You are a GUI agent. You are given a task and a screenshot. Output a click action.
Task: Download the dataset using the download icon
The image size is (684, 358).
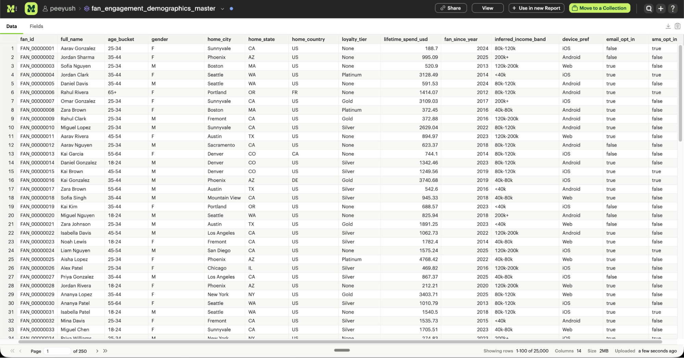[668, 26]
